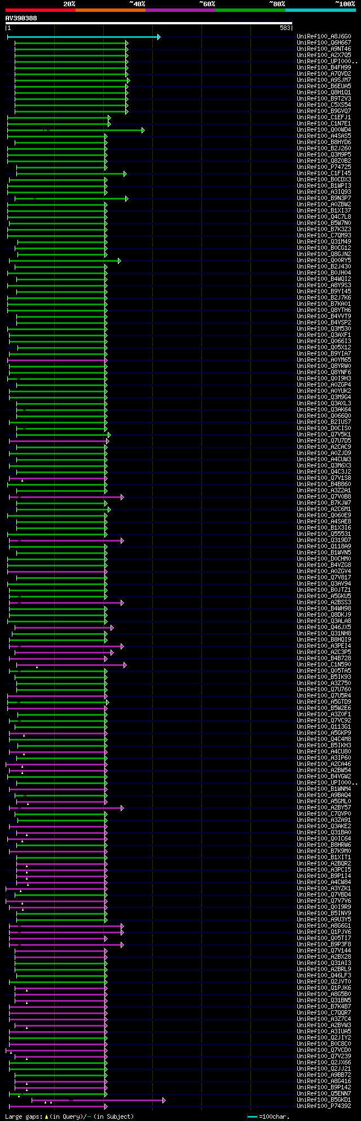361x1121 pixels.
Task: Click the UniRef100_Q4C7L8 label
Action: point(323,217)
